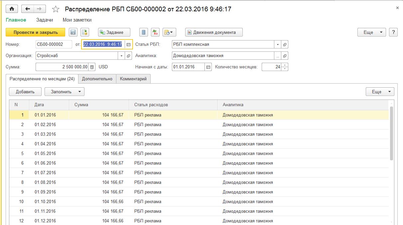This screenshot has height=225, width=403.
Task: Open the Дт/Кт postings icon
Action: pos(155,32)
